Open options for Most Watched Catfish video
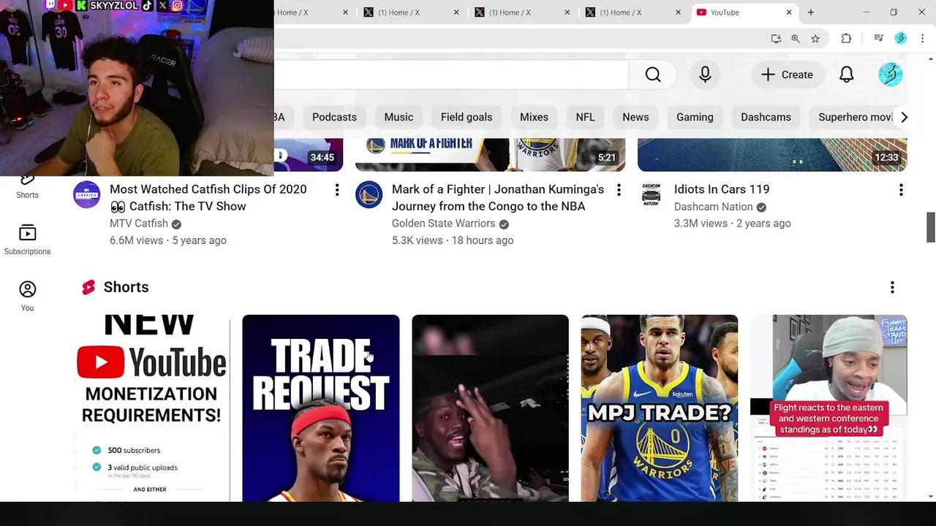Viewport: 936px width, 526px height. click(337, 190)
